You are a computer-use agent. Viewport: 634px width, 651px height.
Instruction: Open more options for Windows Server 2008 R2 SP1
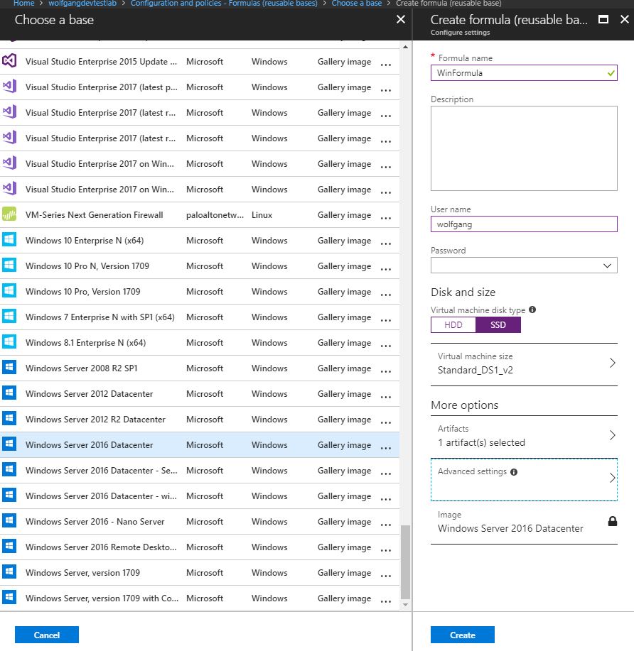tap(386, 371)
